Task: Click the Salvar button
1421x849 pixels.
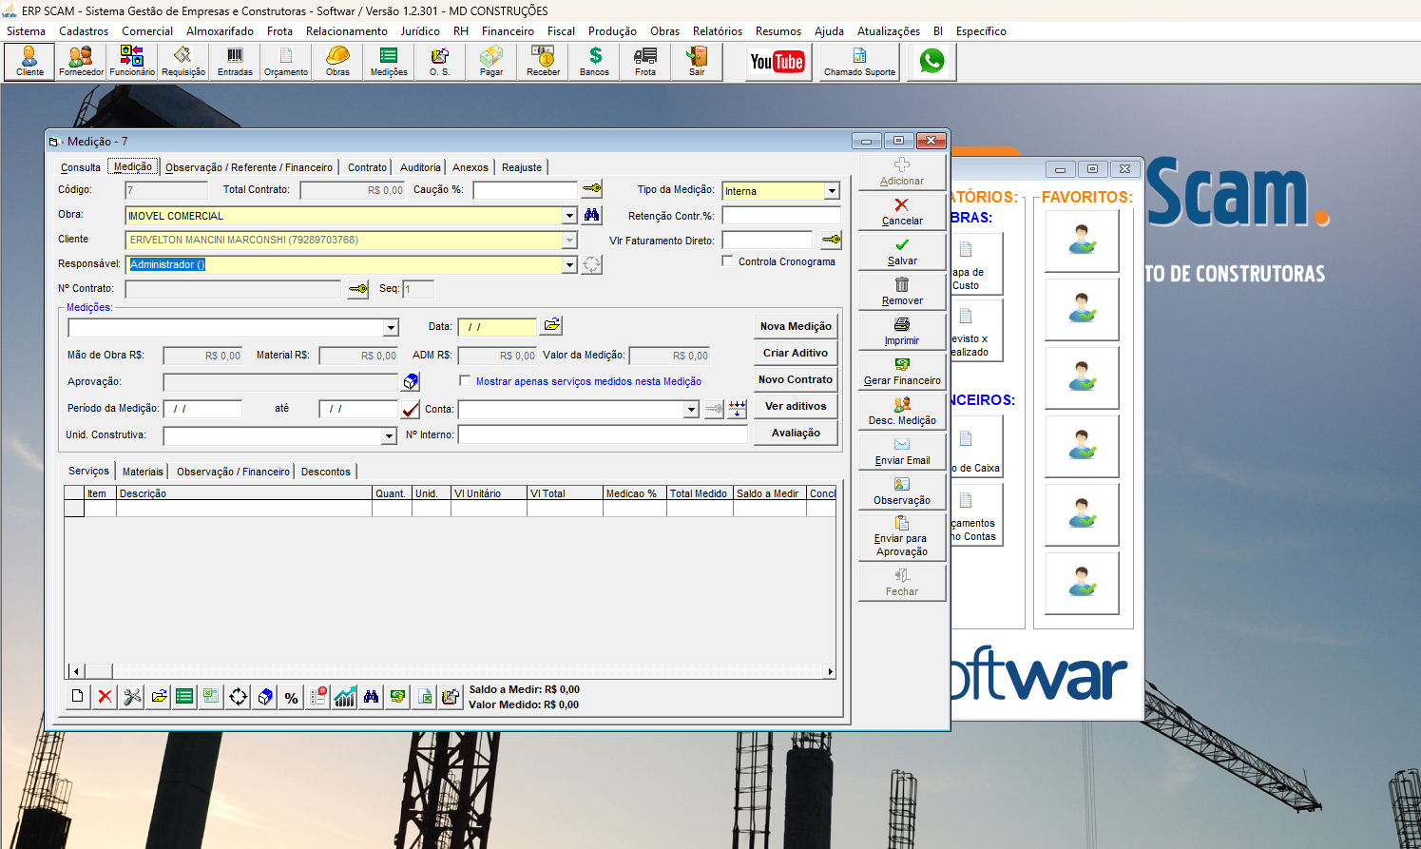Action: coord(902,252)
